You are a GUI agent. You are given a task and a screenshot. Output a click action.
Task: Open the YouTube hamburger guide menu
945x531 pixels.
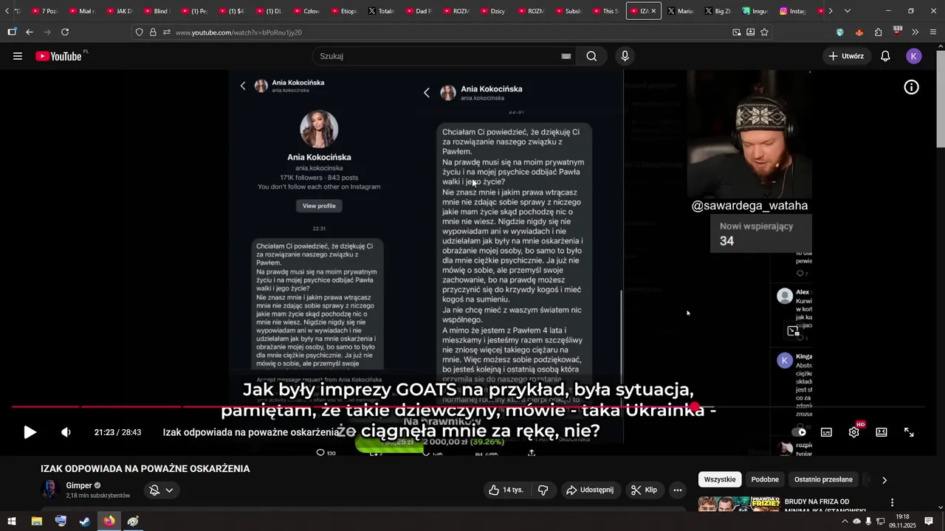click(18, 56)
